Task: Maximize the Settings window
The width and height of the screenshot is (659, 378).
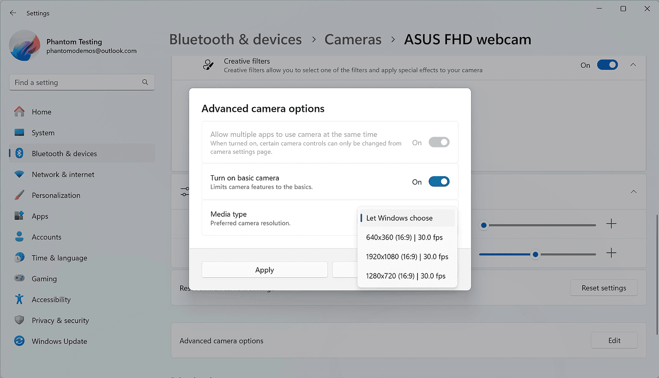Action: pyautogui.click(x=623, y=9)
